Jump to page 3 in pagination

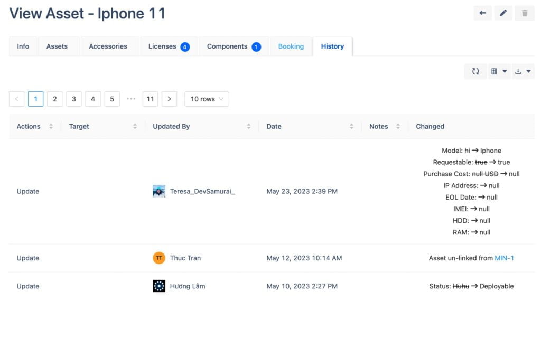click(74, 99)
